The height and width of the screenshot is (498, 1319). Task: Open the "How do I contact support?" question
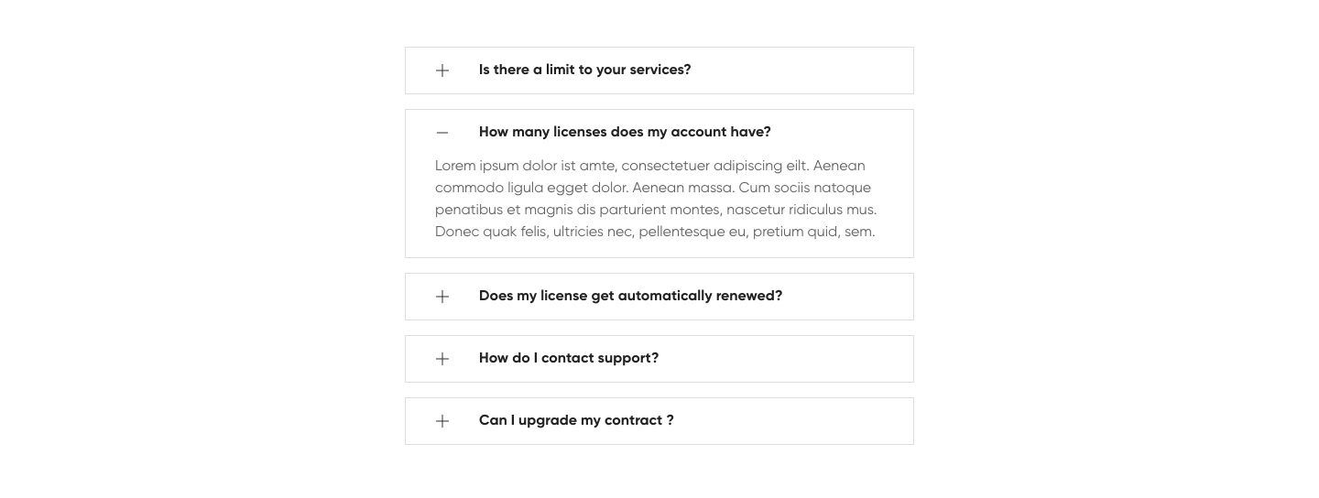[568, 358]
